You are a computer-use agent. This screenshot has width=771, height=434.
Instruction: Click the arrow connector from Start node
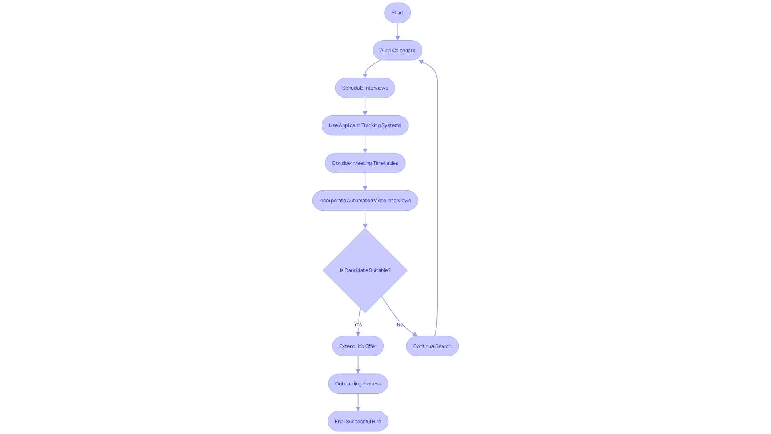(398, 31)
